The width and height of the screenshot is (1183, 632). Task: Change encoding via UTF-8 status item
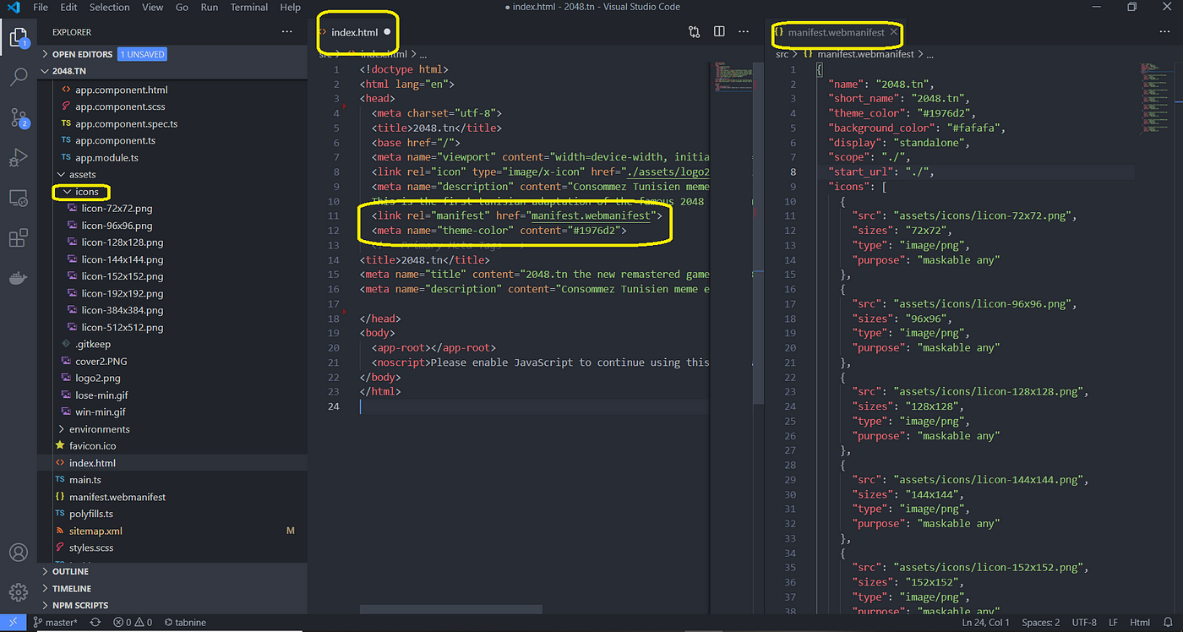1085,623
